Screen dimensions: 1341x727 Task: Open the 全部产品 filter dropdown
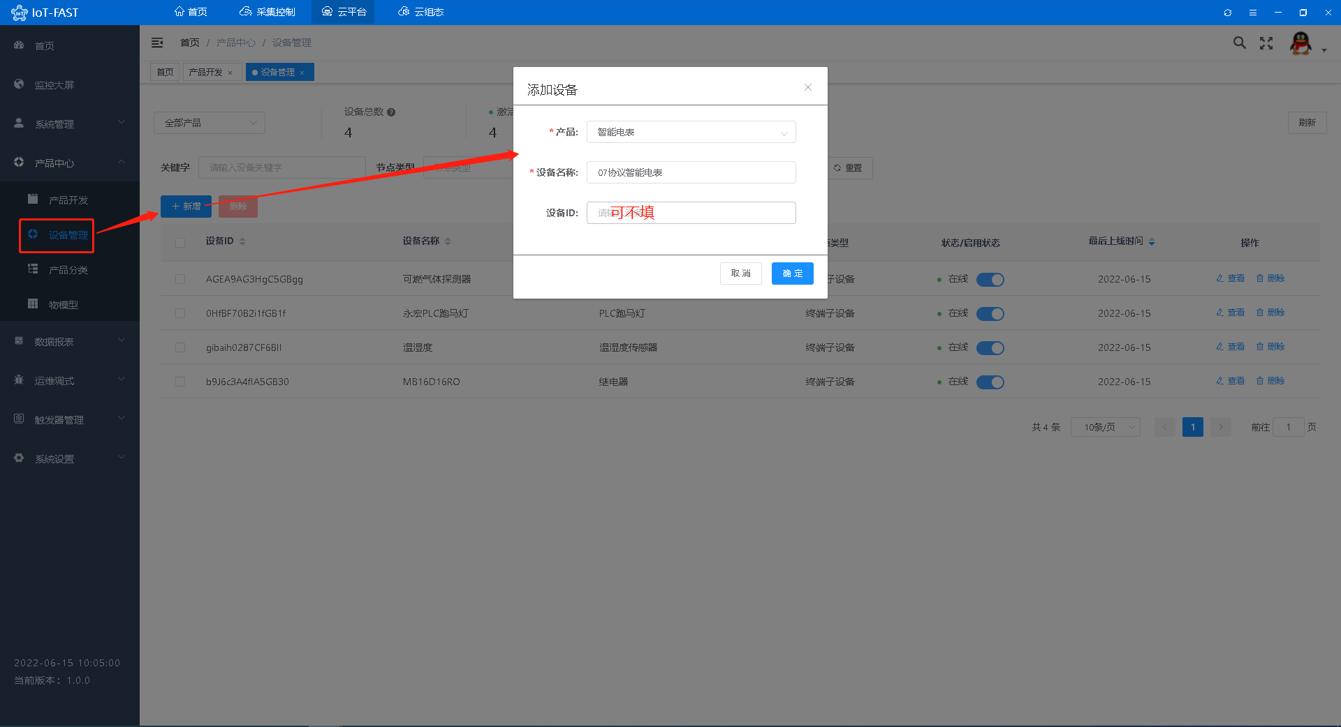(210, 123)
